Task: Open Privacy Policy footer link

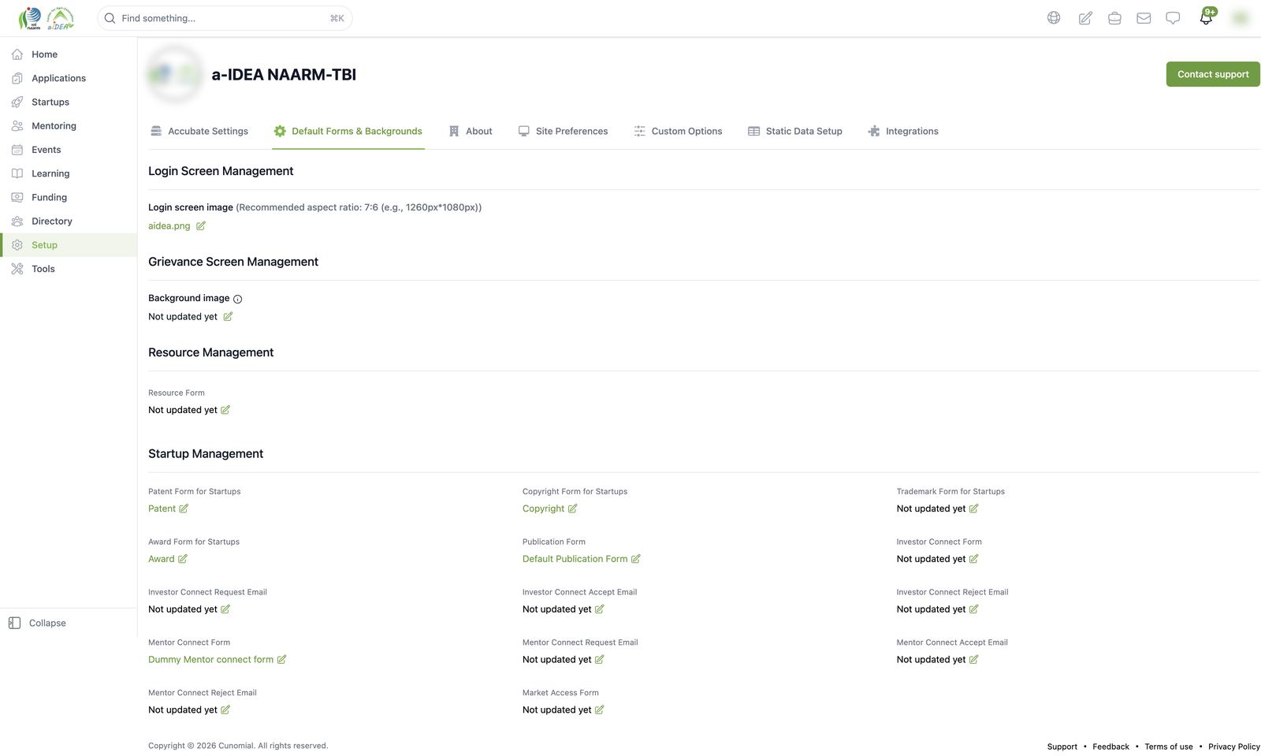Action: 1233,747
